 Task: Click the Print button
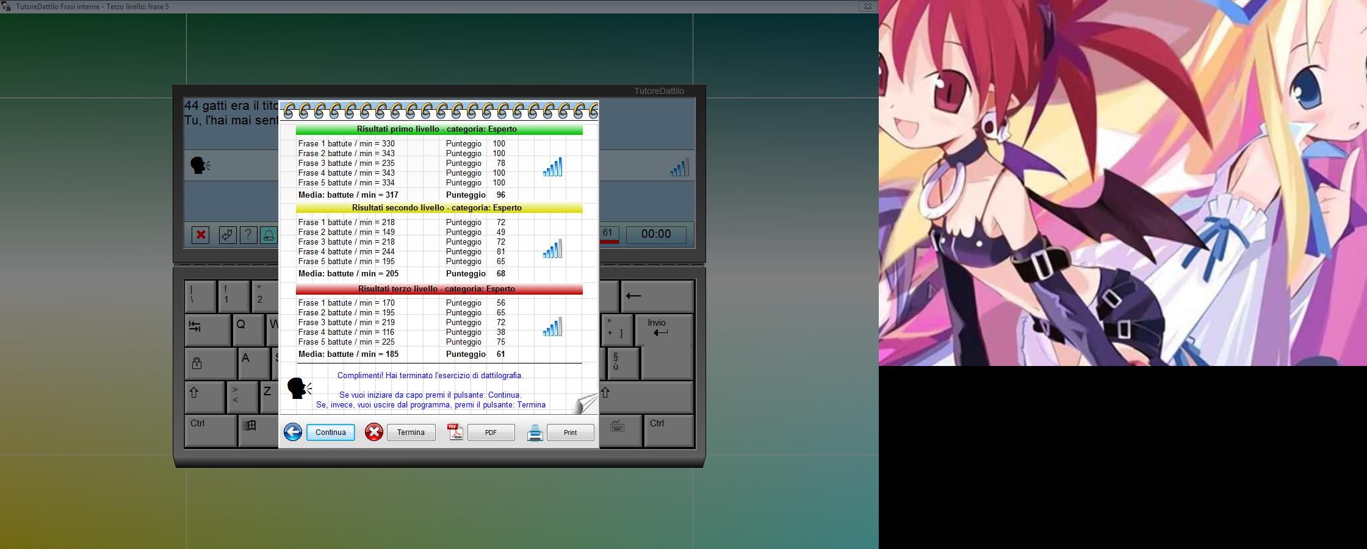coord(570,432)
